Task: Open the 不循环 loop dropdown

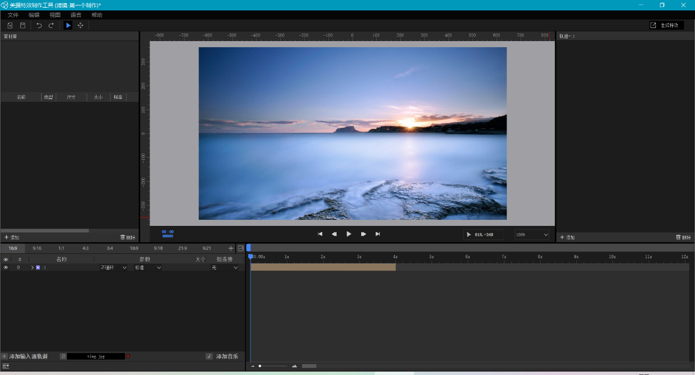Action: pyautogui.click(x=113, y=268)
